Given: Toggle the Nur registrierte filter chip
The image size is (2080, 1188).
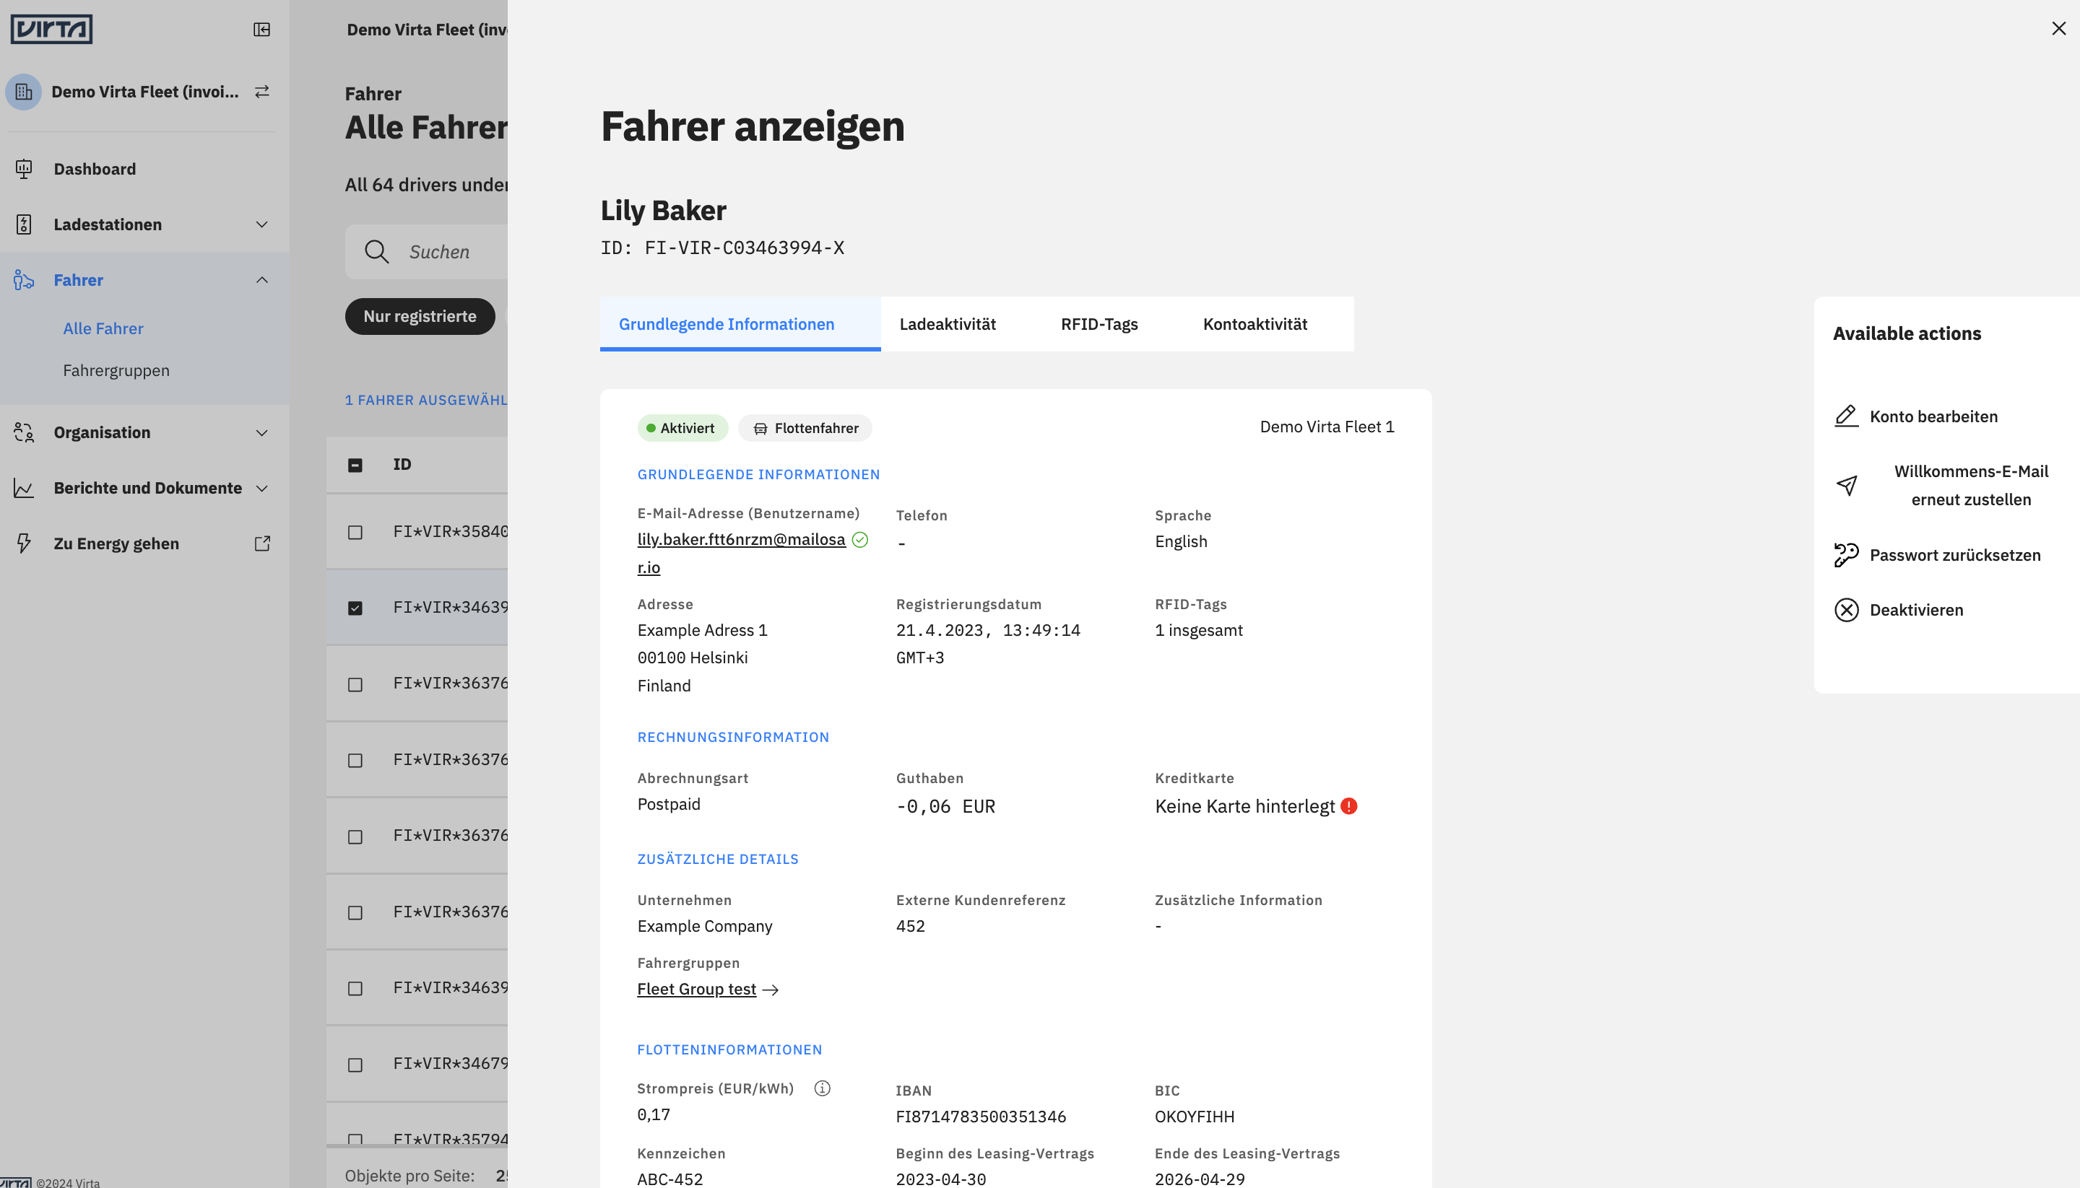Looking at the screenshot, I should (420, 317).
